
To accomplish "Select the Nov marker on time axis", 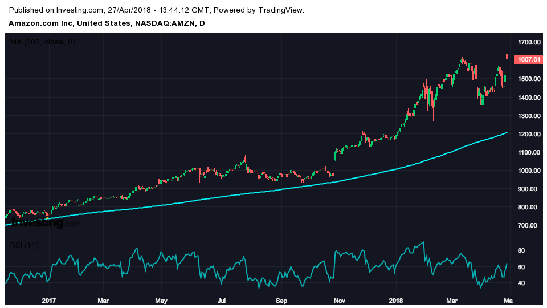I will click(339, 300).
